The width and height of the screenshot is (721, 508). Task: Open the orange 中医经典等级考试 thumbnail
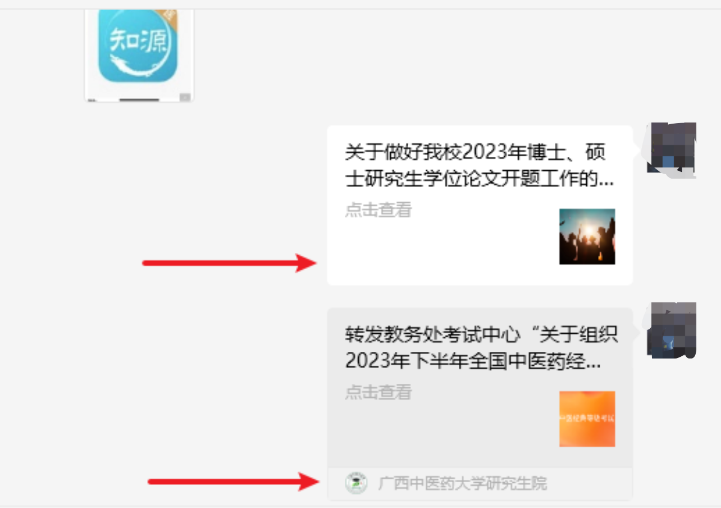pos(587,419)
